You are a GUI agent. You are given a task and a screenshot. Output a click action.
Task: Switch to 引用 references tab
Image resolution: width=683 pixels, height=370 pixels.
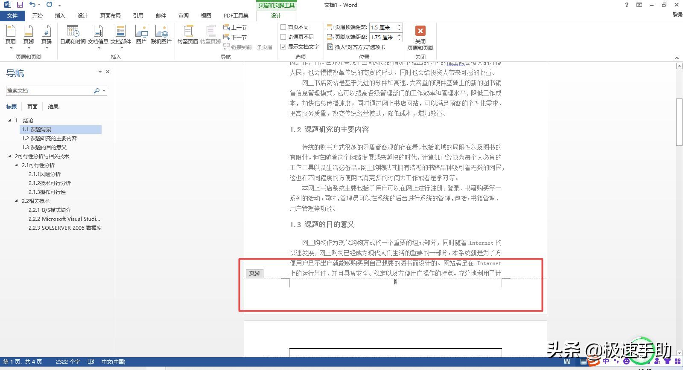138,15
